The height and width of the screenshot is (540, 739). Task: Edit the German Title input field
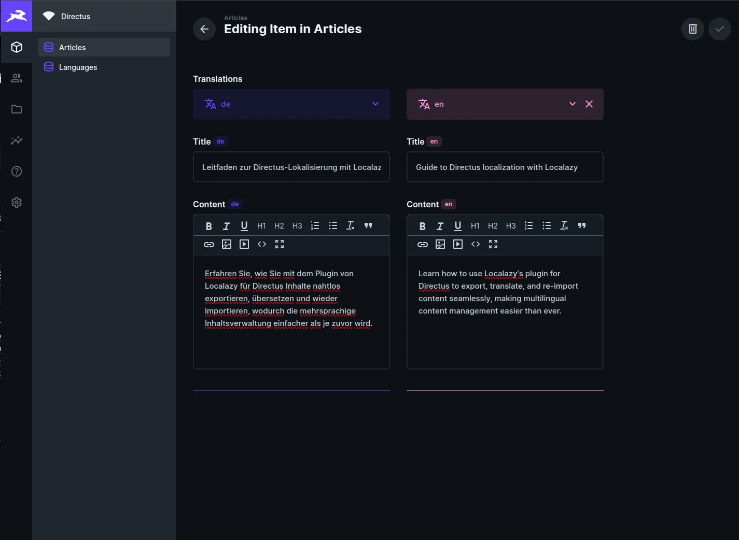291,167
